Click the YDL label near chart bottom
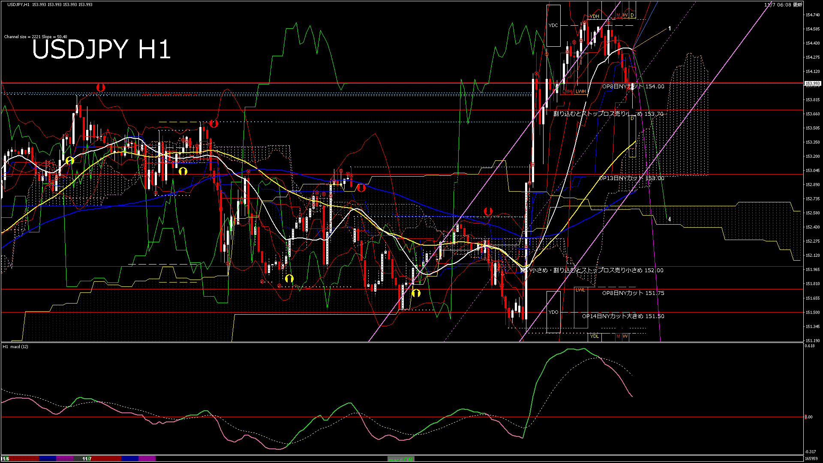The height and width of the screenshot is (463, 823). click(x=594, y=336)
